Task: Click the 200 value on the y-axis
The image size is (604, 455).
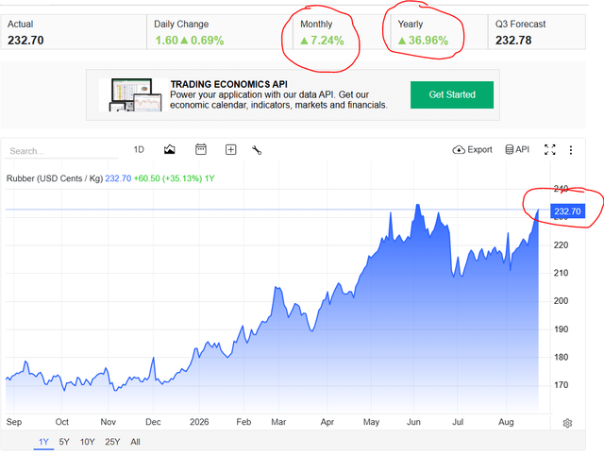Action: [561, 301]
